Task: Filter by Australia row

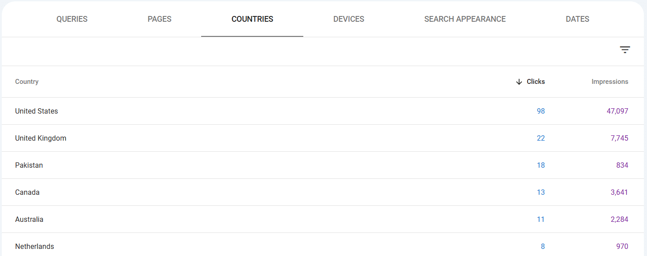Action: point(323,219)
